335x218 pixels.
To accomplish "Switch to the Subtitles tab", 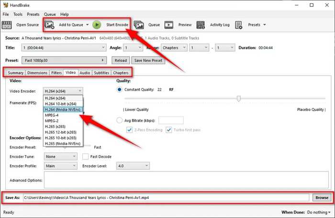I will coord(101,73).
